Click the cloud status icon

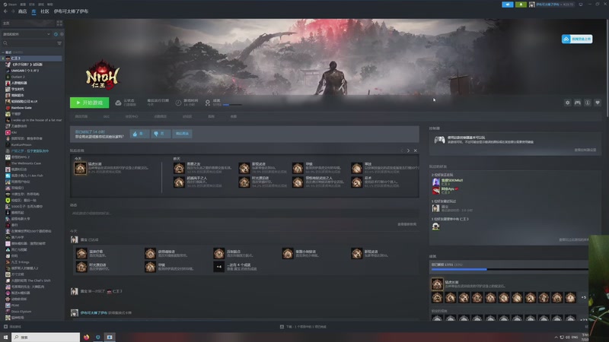[x=118, y=103]
